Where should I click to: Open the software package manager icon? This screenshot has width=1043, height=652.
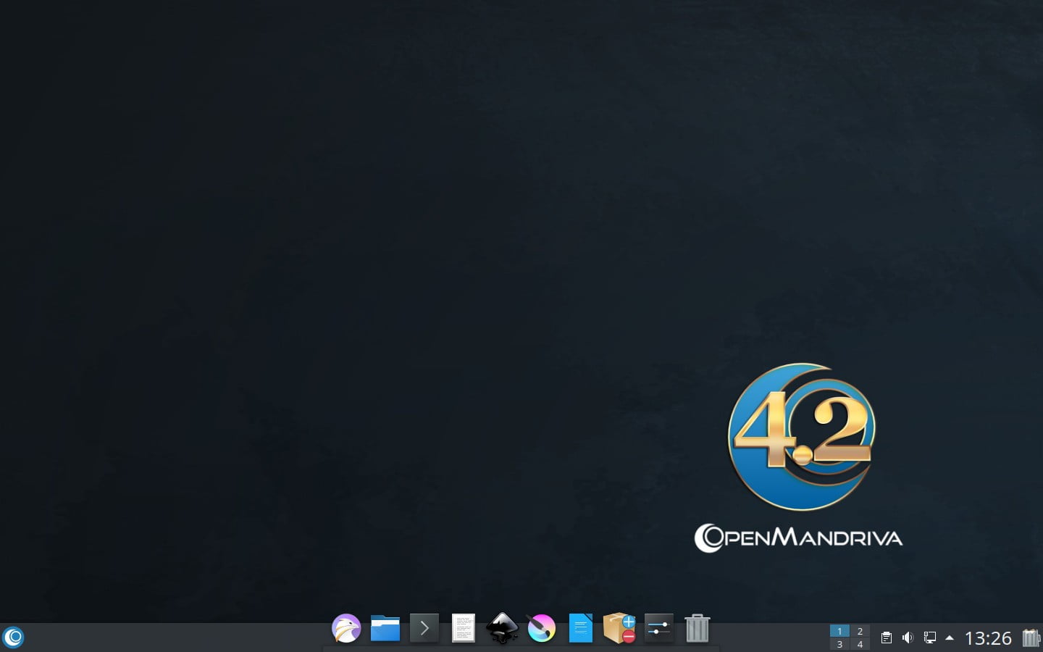coord(619,628)
